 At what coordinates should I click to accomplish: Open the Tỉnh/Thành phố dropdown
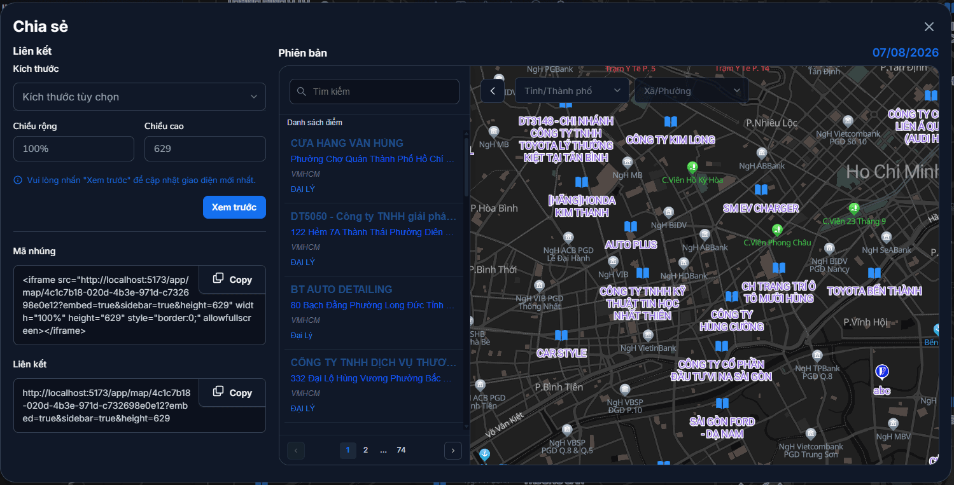tap(572, 91)
